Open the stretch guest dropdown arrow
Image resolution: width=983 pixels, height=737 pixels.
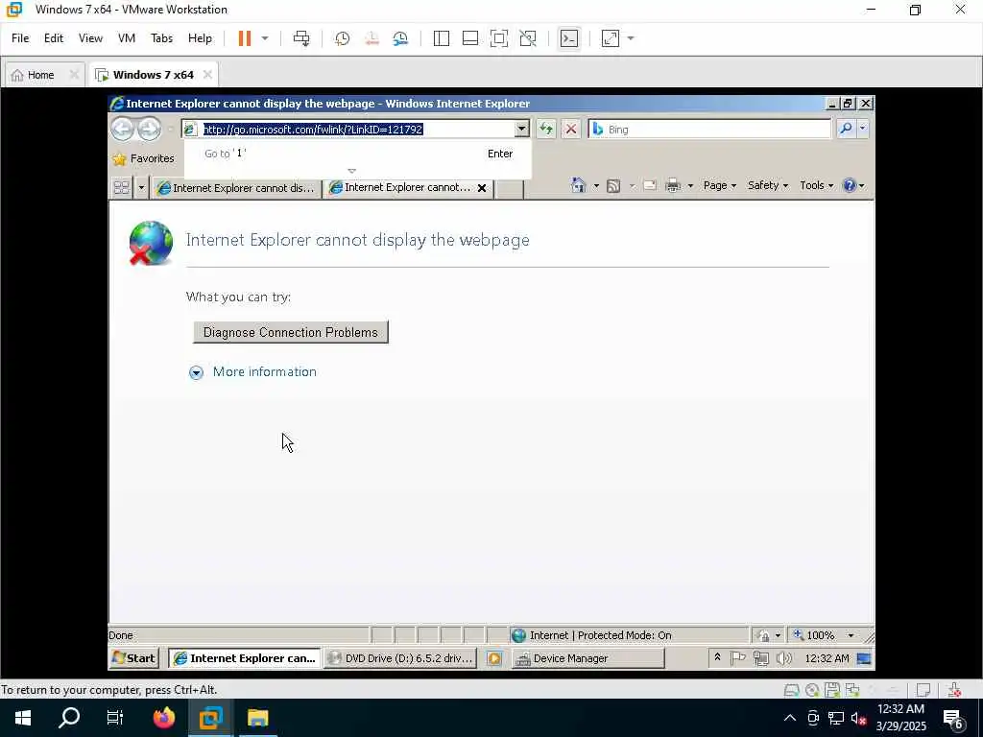631,38
